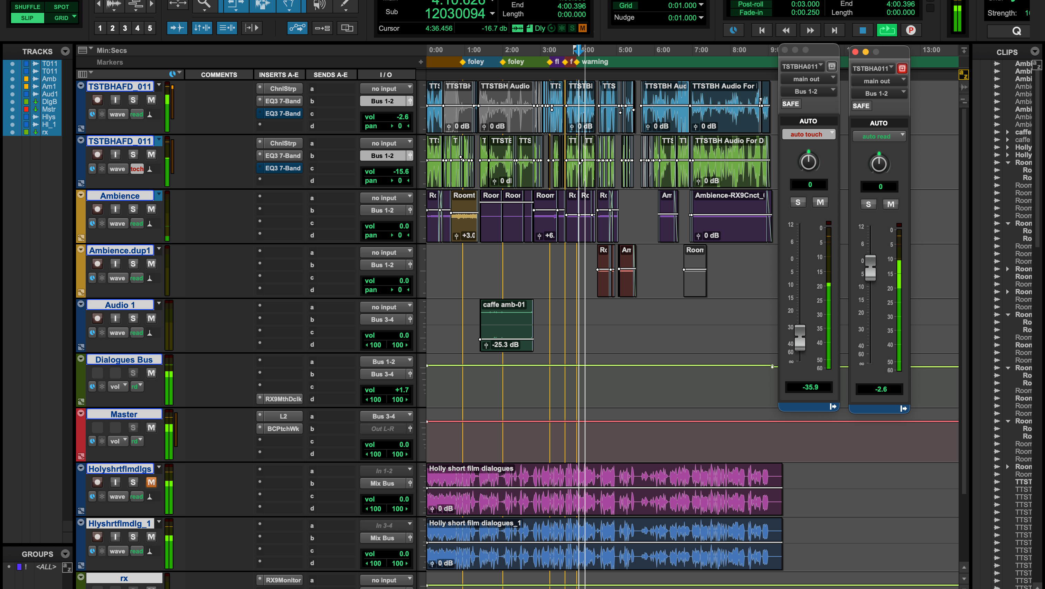Click the timebase clock on Audio 1 track
The image size is (1045, 589).
click(93, 333)
